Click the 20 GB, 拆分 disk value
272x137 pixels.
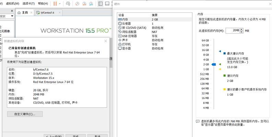point(41,90)
